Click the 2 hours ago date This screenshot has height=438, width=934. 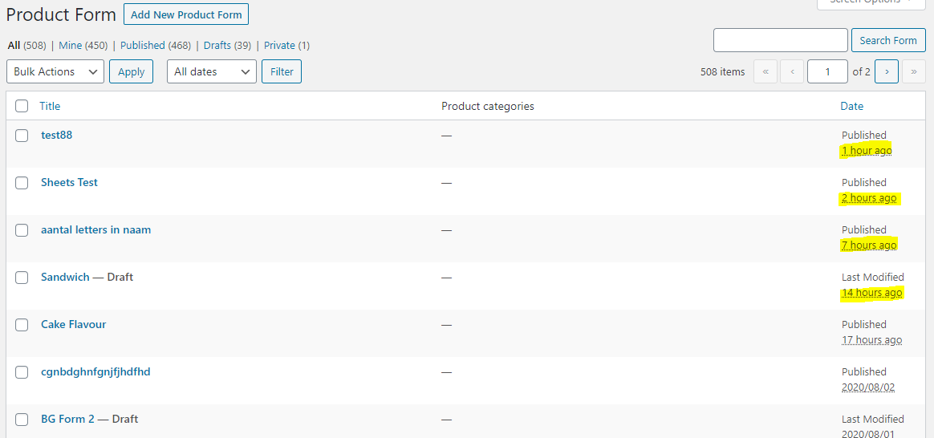click(x=869, y=198)
